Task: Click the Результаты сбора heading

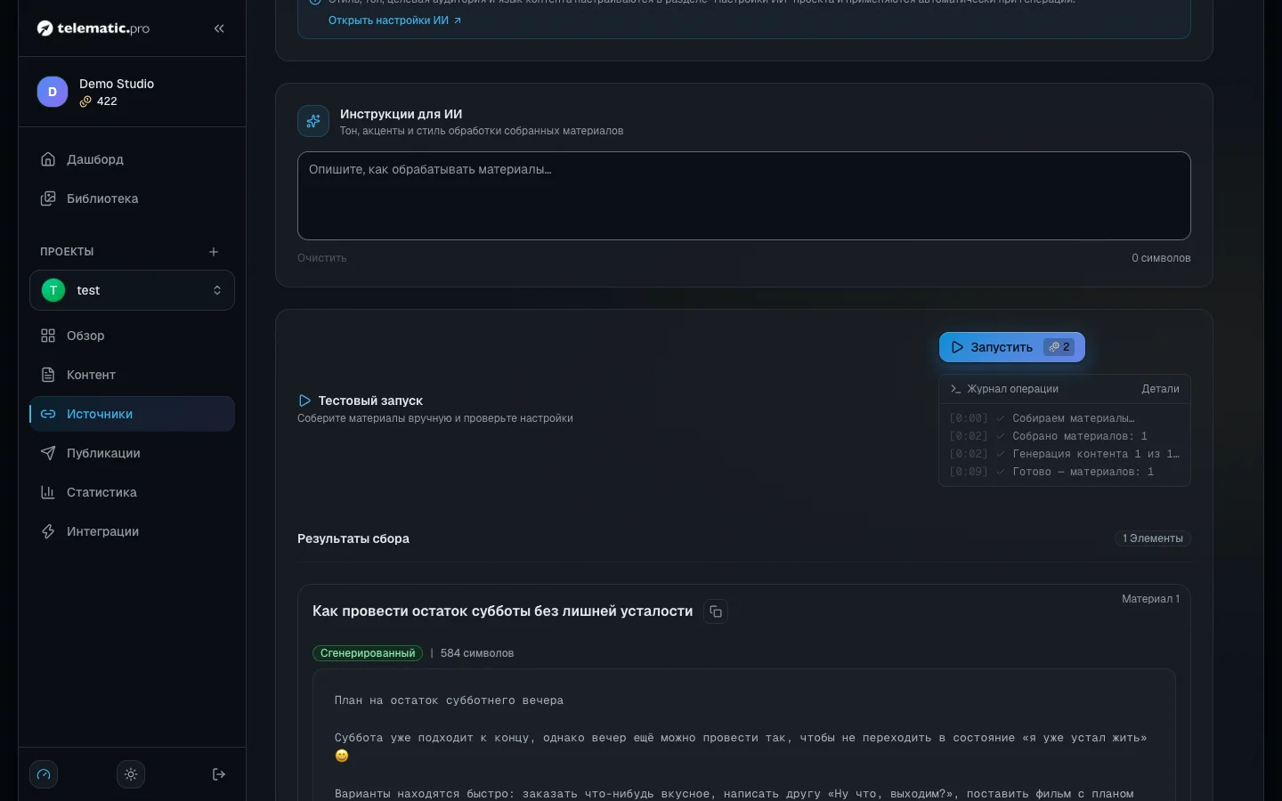Action: pos(353,538)
